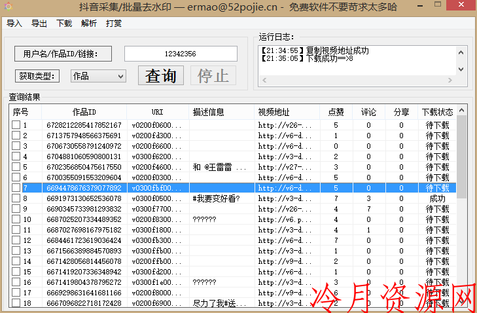Screen dimensions: 477x313
Task: Select work ID 6713757948566375691
Action: 84,136
